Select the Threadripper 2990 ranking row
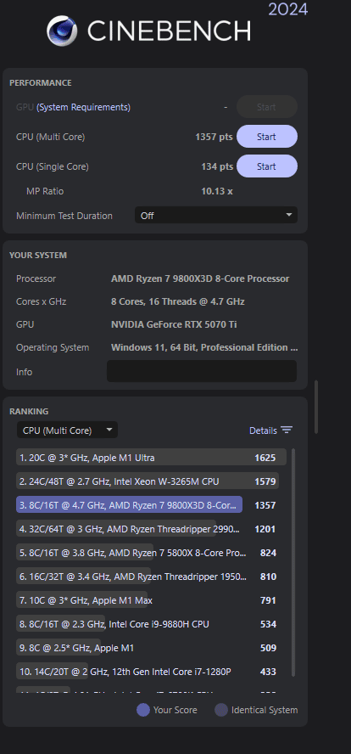Image resolution: width=351 pixels, height=754 pixels. [148, 529]
